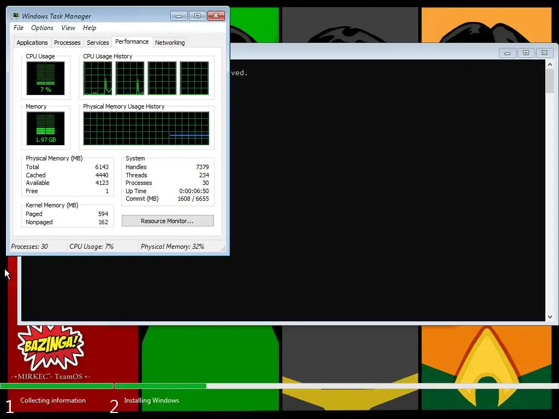Open Resource Monitor from Task Manager
This screenshot has width=559, height=419.
pyautogui.click(x=168, y=221)
